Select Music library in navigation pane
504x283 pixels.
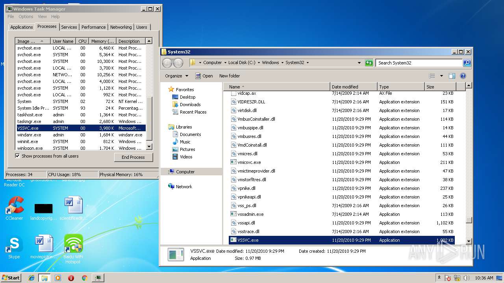185,142
